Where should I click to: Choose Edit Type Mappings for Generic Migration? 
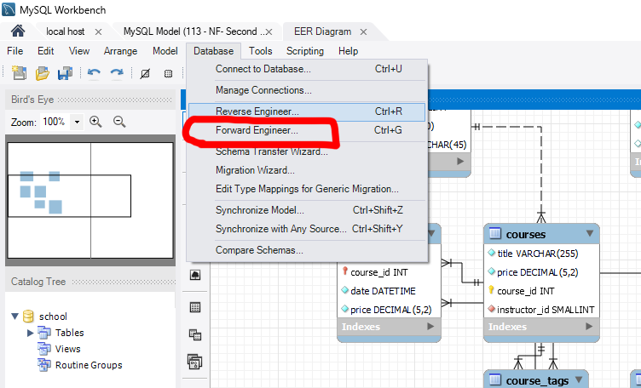pyautogui.click(x=307, y=189)
